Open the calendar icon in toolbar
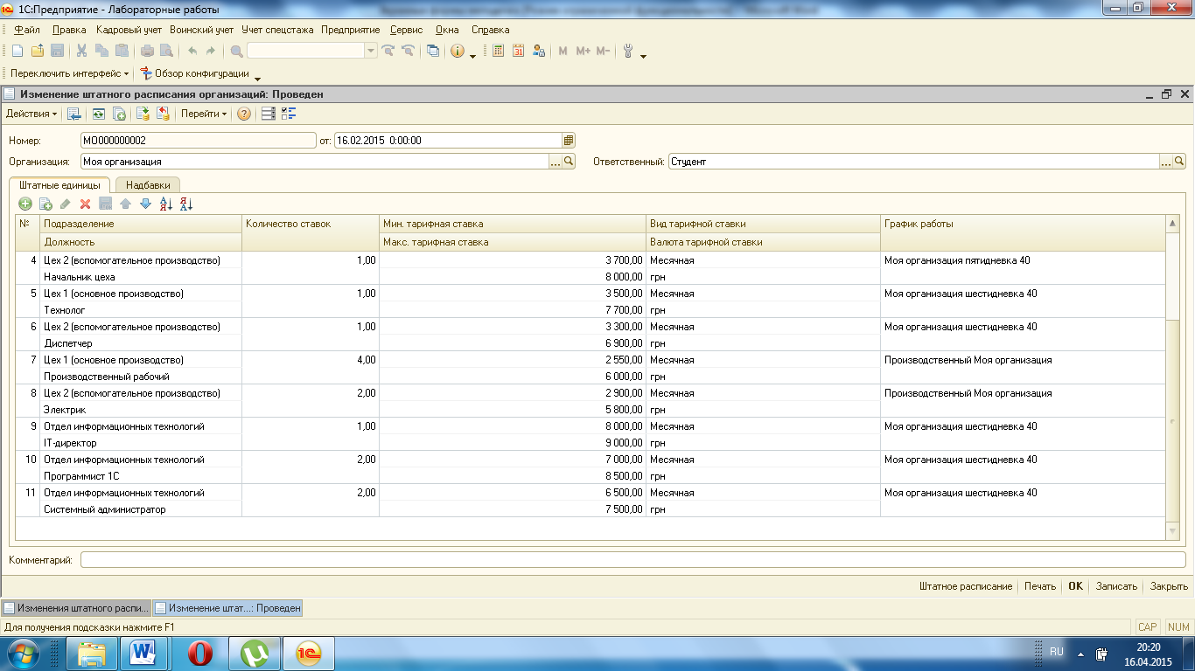The height and width of the screenshot is (671, 1195). tap(519, 51)
